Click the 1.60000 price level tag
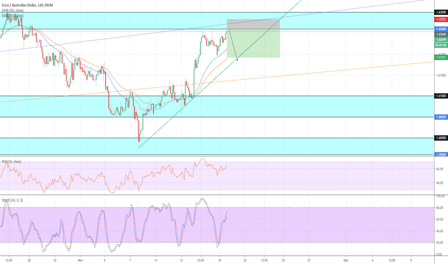This screenshot has width=448, height=264. point(440,138)
